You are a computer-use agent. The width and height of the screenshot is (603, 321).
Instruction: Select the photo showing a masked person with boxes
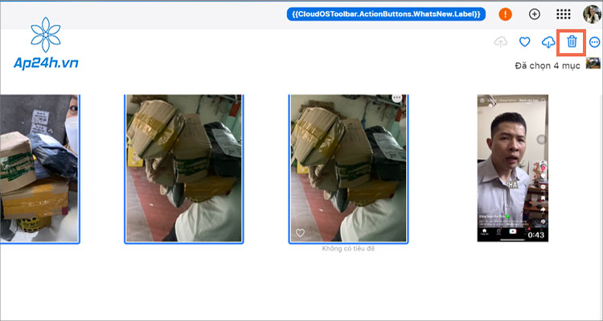pos(39,169)
